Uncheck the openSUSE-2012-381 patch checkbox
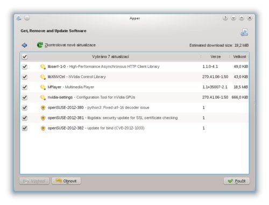Image resolution: width=269 pixels, height=205 pixels. [x=25, y=118]
